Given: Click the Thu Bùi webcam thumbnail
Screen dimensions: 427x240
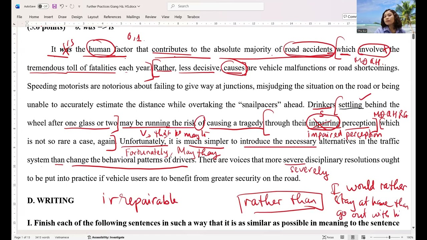Looking at the screenshot, I should (x=386, y=16).
